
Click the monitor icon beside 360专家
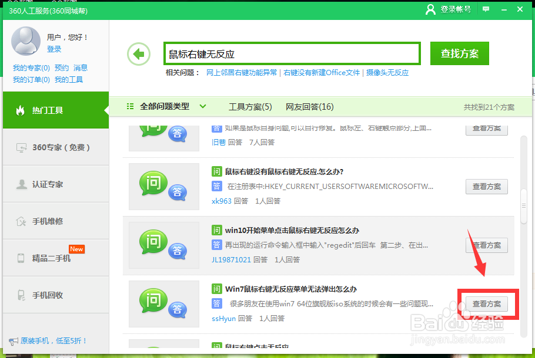[x=21, y=147]
